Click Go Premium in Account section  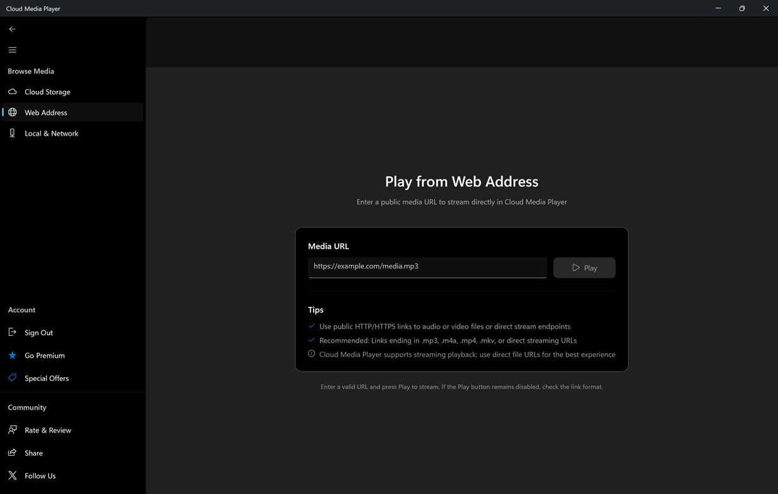click(x=45, y=355)
